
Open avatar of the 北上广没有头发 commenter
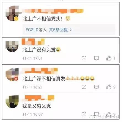click(12, 46)
